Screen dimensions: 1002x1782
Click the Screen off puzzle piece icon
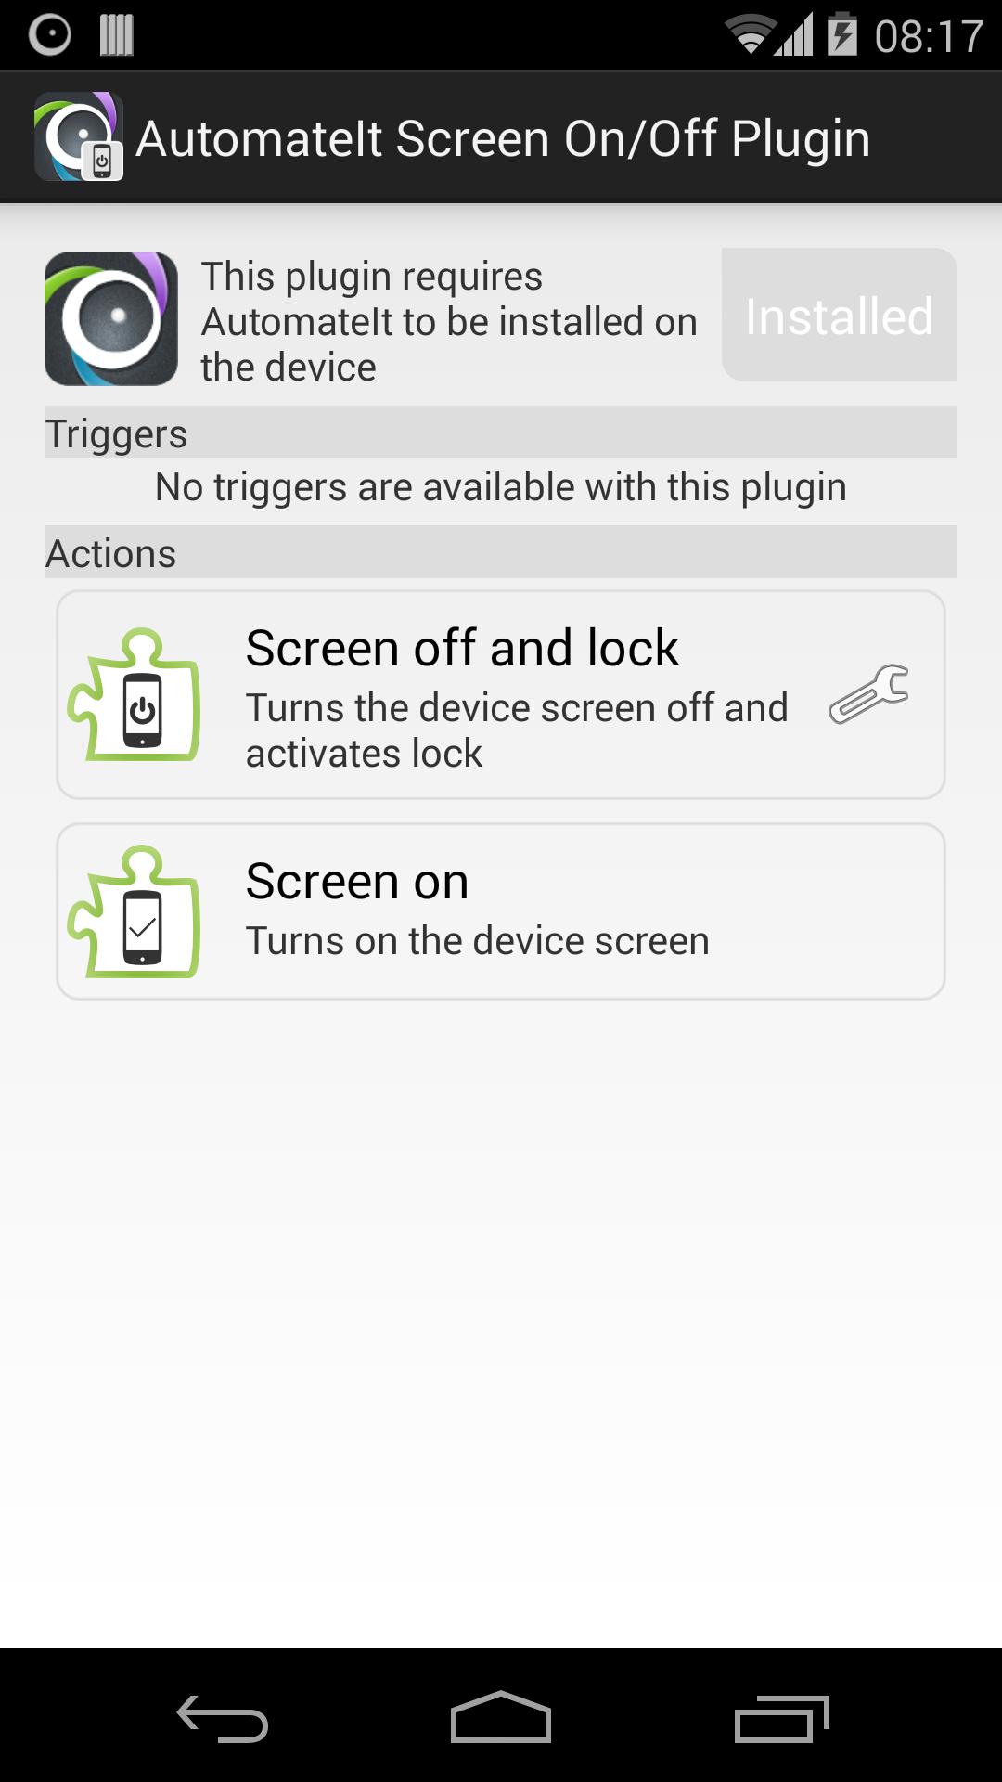[x=135, y=694]
